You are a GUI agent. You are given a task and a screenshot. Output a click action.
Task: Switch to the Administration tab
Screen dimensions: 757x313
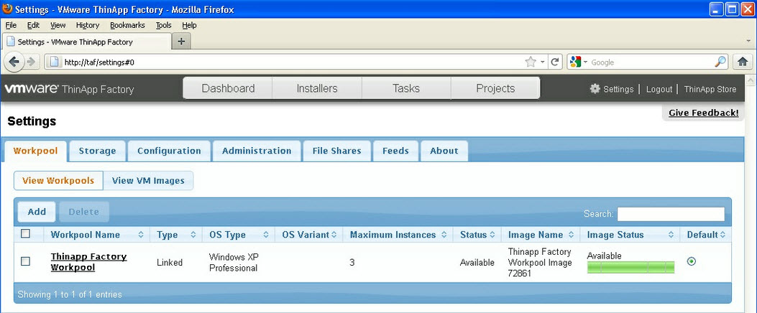[257, 151]
